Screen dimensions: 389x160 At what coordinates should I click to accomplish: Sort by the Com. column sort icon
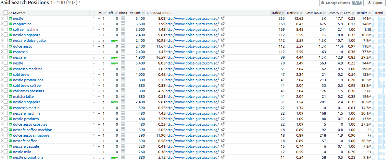354,13
